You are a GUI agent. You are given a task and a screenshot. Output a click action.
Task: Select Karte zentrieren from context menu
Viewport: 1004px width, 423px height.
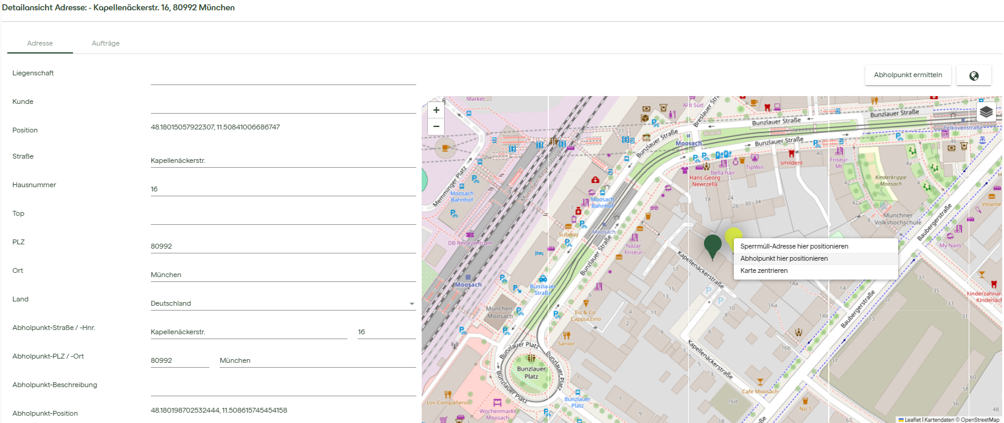point(764,270)
